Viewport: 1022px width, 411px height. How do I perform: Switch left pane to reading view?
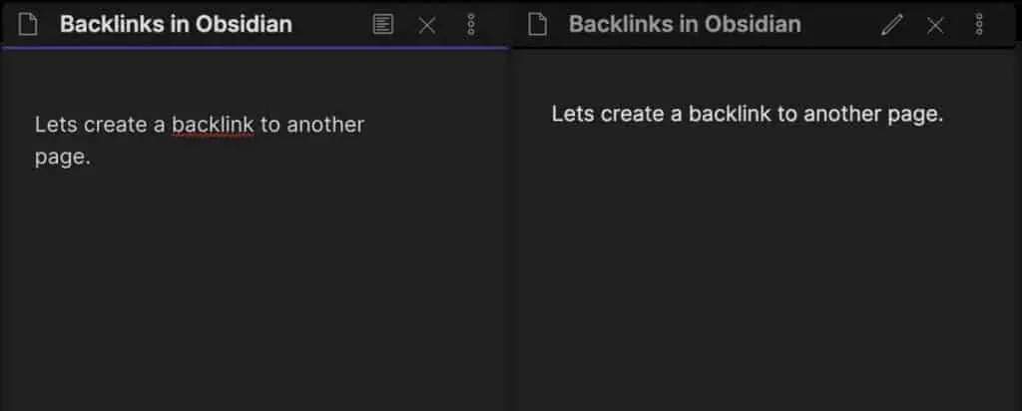(382, 25)
